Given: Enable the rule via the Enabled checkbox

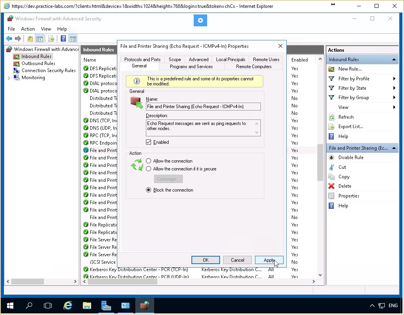Looking at the screenshot, I should (148, 142).
